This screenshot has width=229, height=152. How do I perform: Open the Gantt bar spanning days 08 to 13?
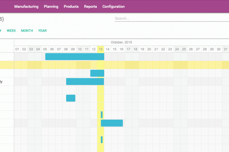coord(85,82)
